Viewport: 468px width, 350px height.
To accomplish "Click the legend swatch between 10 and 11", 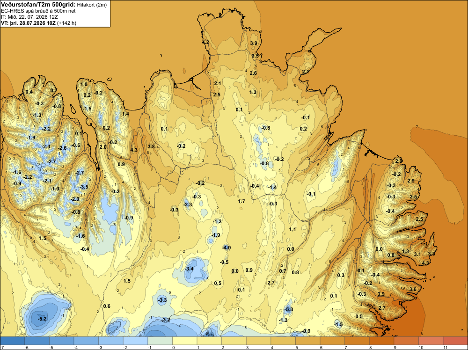I will [431, 341].
